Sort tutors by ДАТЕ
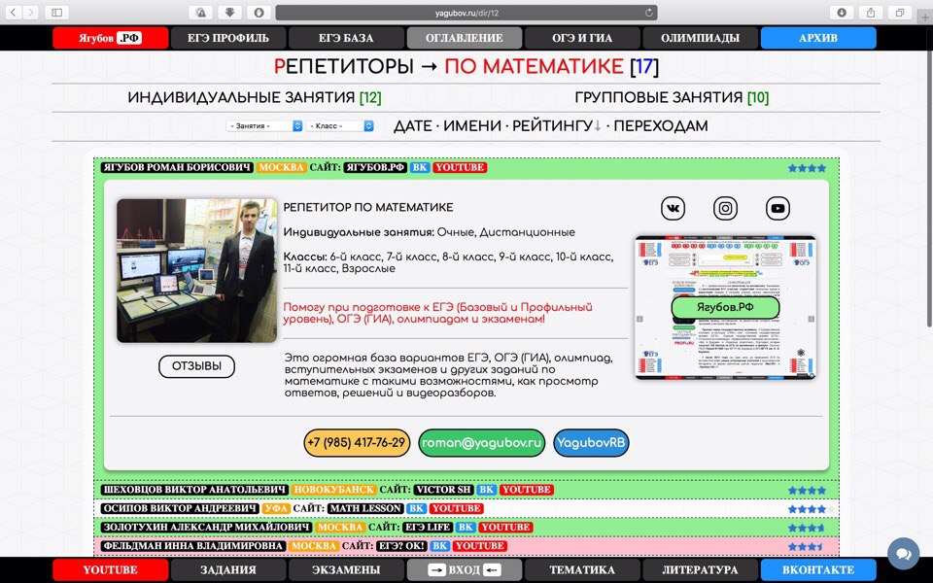The height and width of the screenshot is (583, 933). pos(413,126)
